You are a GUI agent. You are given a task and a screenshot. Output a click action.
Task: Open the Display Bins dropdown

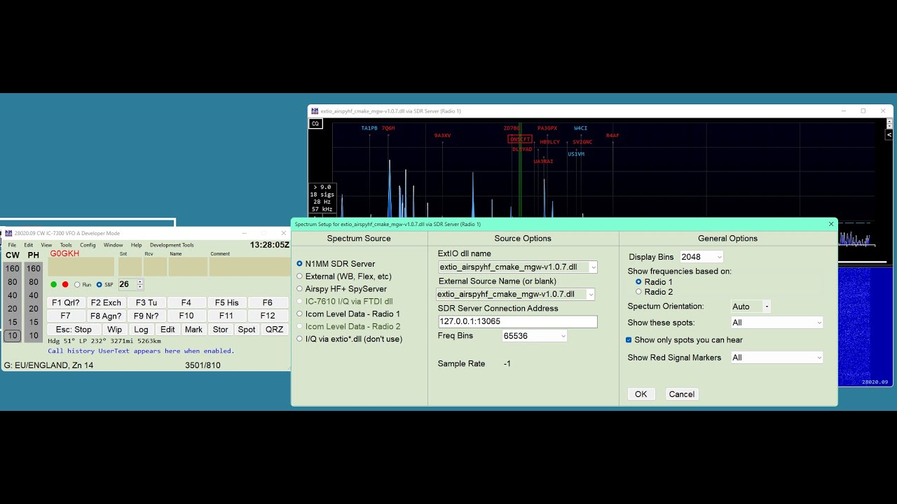coord(719,258)
